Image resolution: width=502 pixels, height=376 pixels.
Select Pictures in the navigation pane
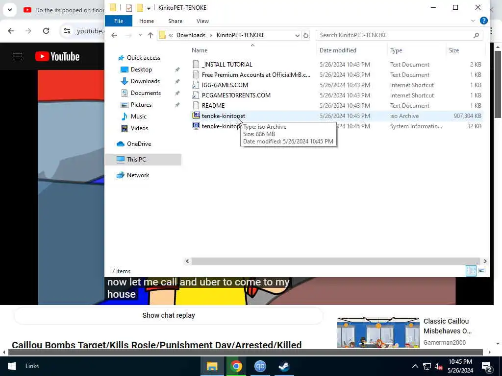[x=141, y=105]
